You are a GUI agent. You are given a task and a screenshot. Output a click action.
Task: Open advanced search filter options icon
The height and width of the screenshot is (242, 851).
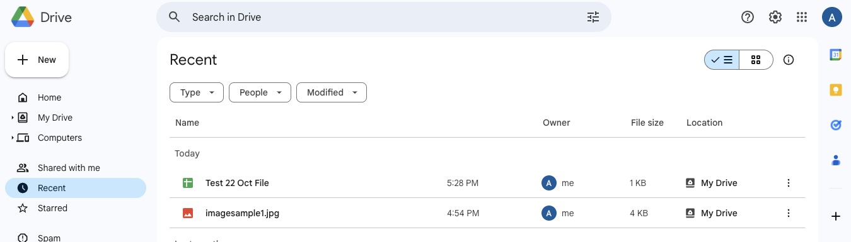click(593, 17)
